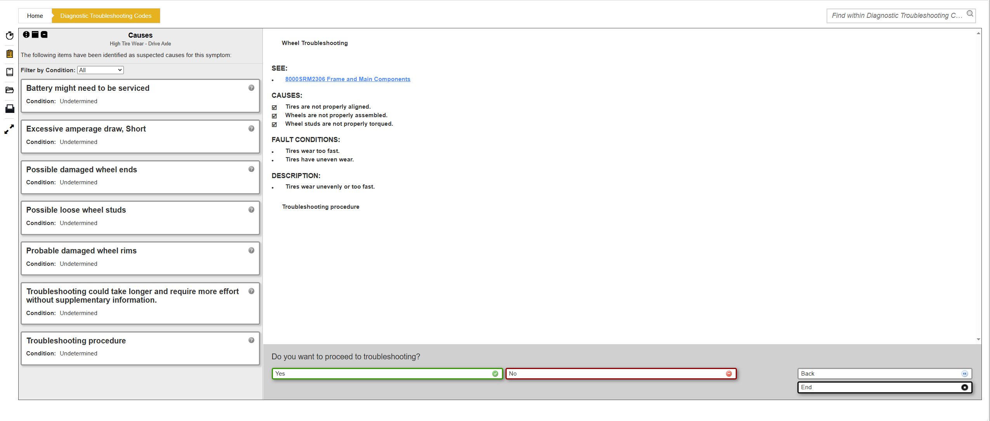Image resolution: width=990 pixels, height=421 pixels.
Task: Open help for Battery might need to be serviced
Action: coord(251,88)
